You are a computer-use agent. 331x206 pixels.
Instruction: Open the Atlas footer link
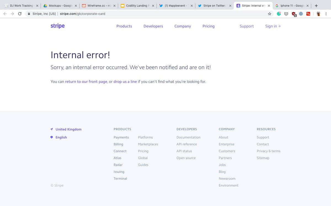[x=118, y=158]
